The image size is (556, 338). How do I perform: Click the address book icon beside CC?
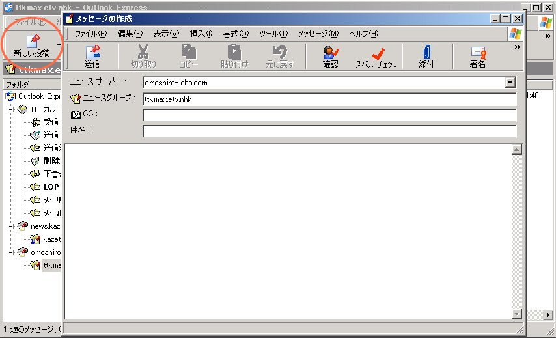pyautogui.click(x=76, y=114)
